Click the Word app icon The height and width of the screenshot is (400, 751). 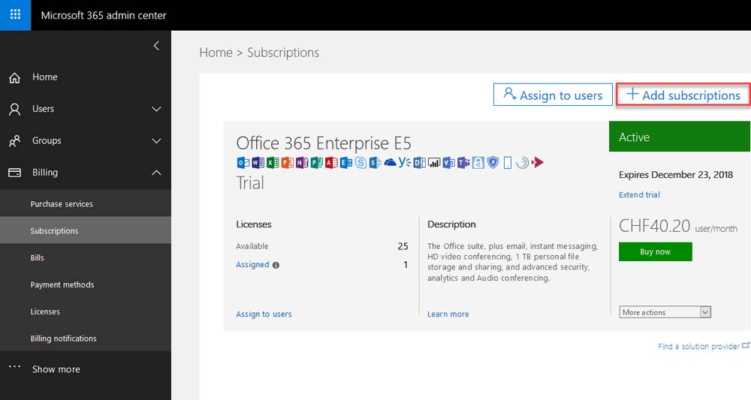click(258, 163)
